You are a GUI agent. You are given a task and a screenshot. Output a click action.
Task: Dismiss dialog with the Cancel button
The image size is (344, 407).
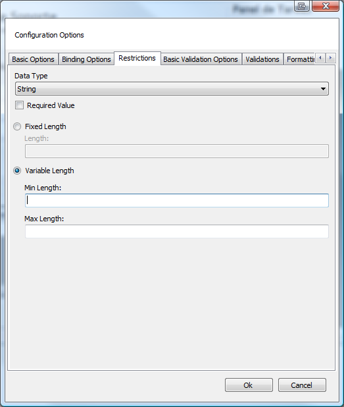[302, 385]
